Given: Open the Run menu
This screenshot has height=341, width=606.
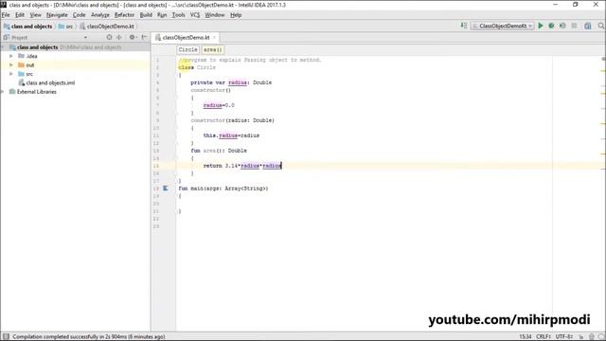Looking at the screenshot, I should click(x=162, y=15).
